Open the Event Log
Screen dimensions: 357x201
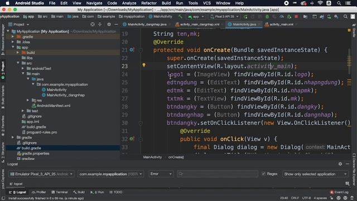pyautogui.click(x=339, y=192)
